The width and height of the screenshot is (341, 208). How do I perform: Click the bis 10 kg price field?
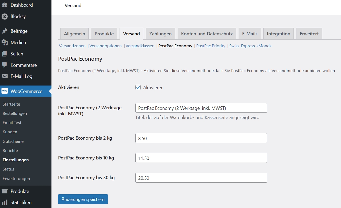(x=201, y=158)
